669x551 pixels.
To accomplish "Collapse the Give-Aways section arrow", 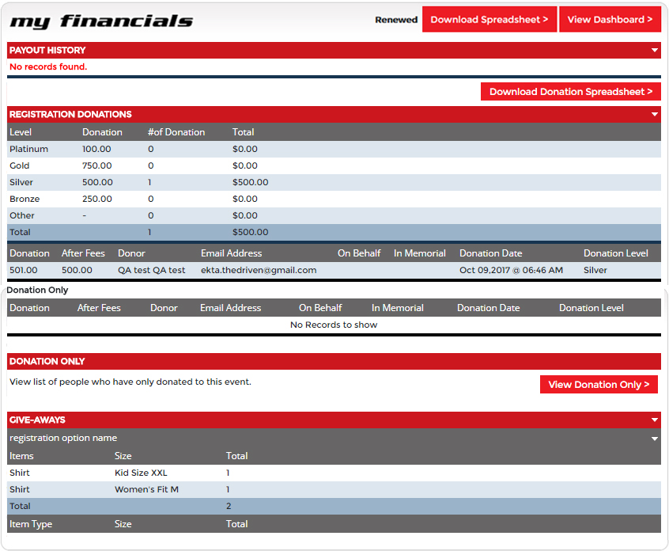I will point(654,420).
